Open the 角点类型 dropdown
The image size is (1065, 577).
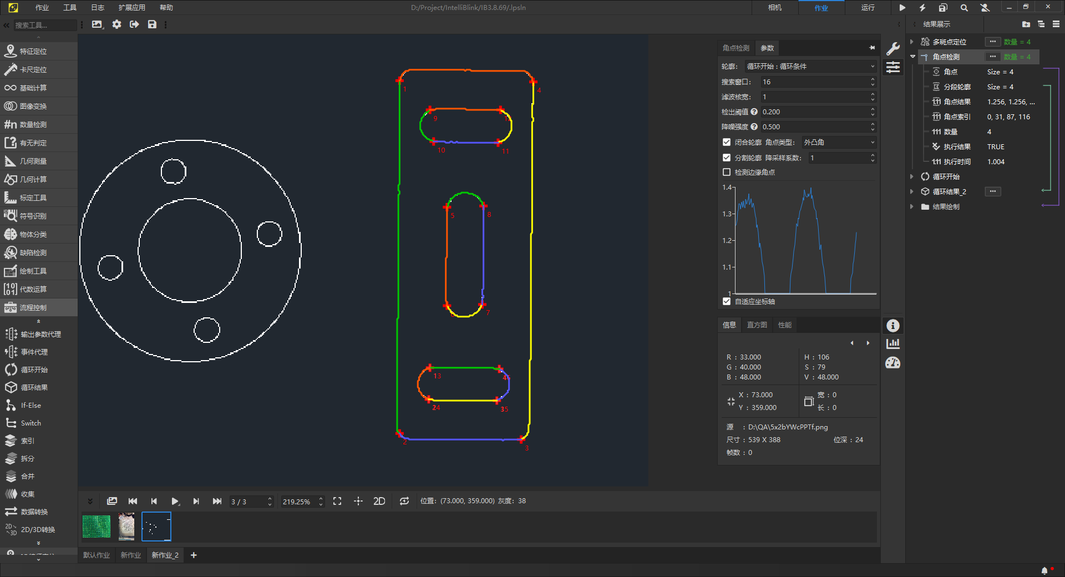click(839, 143)
